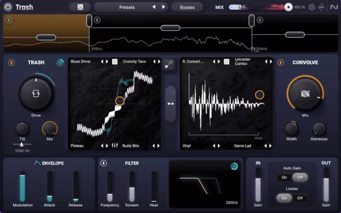Open the settings gear
Viewport: 341px width, 213px height.
coord(312,7)
